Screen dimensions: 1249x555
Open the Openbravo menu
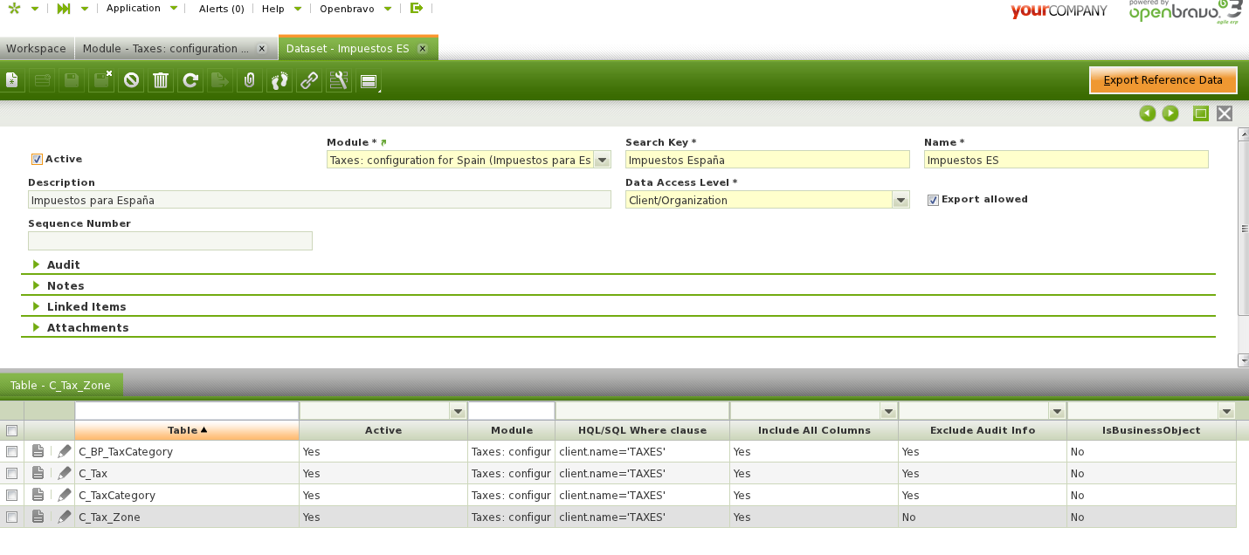(355, 8)
